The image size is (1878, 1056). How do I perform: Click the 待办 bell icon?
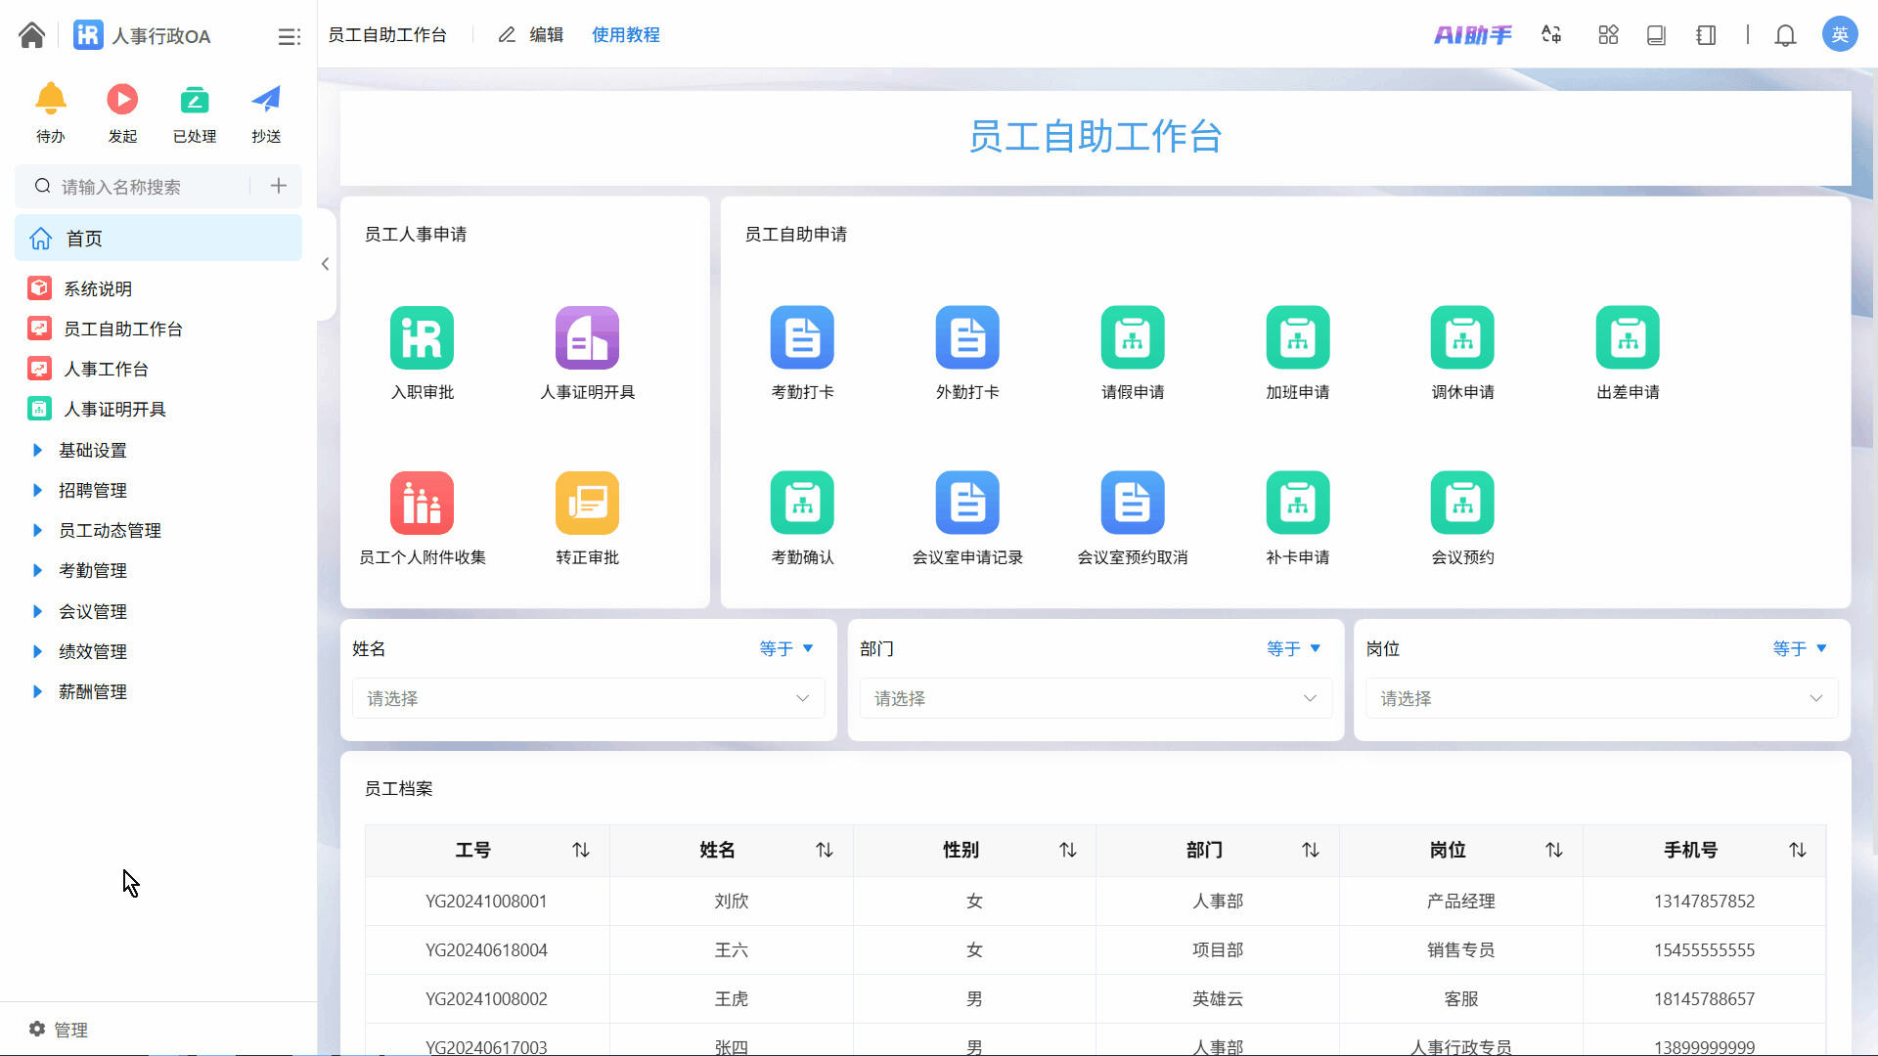[51, 100]
